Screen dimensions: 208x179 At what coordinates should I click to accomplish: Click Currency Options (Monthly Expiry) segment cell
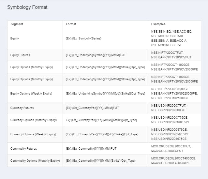(x=33, y=120)
